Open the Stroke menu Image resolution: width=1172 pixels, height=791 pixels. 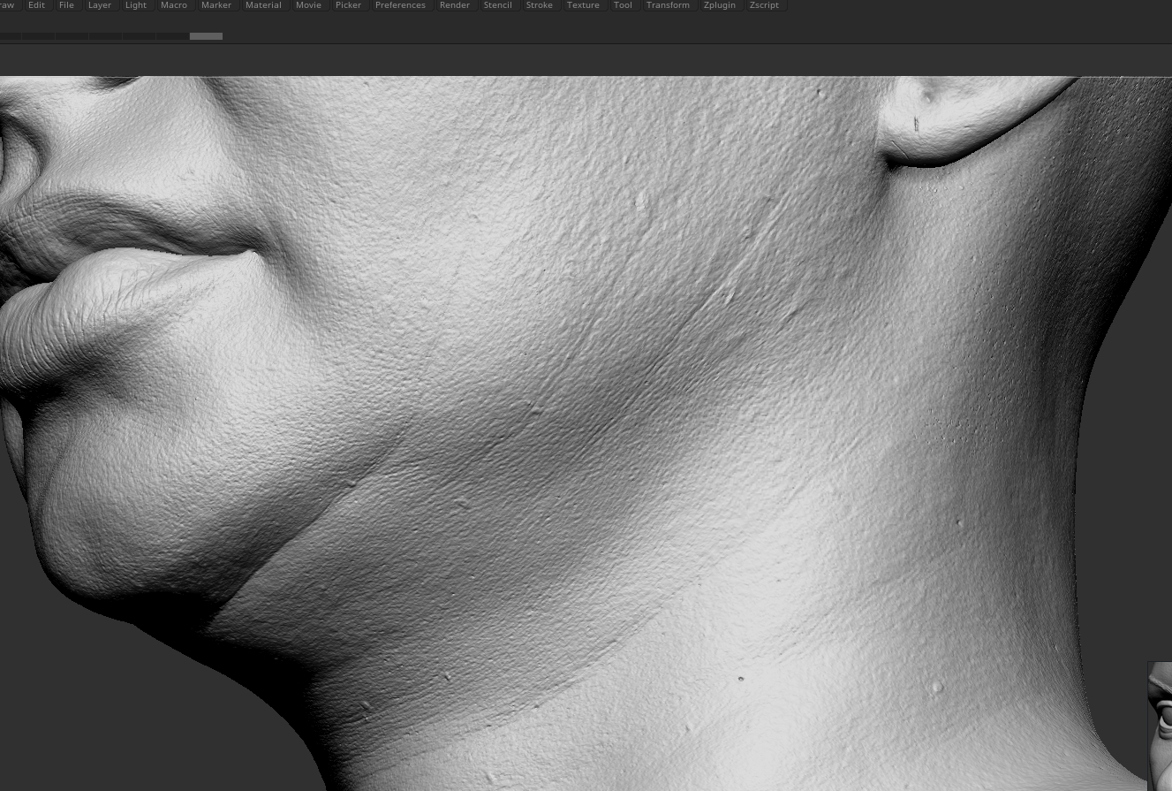540,5
